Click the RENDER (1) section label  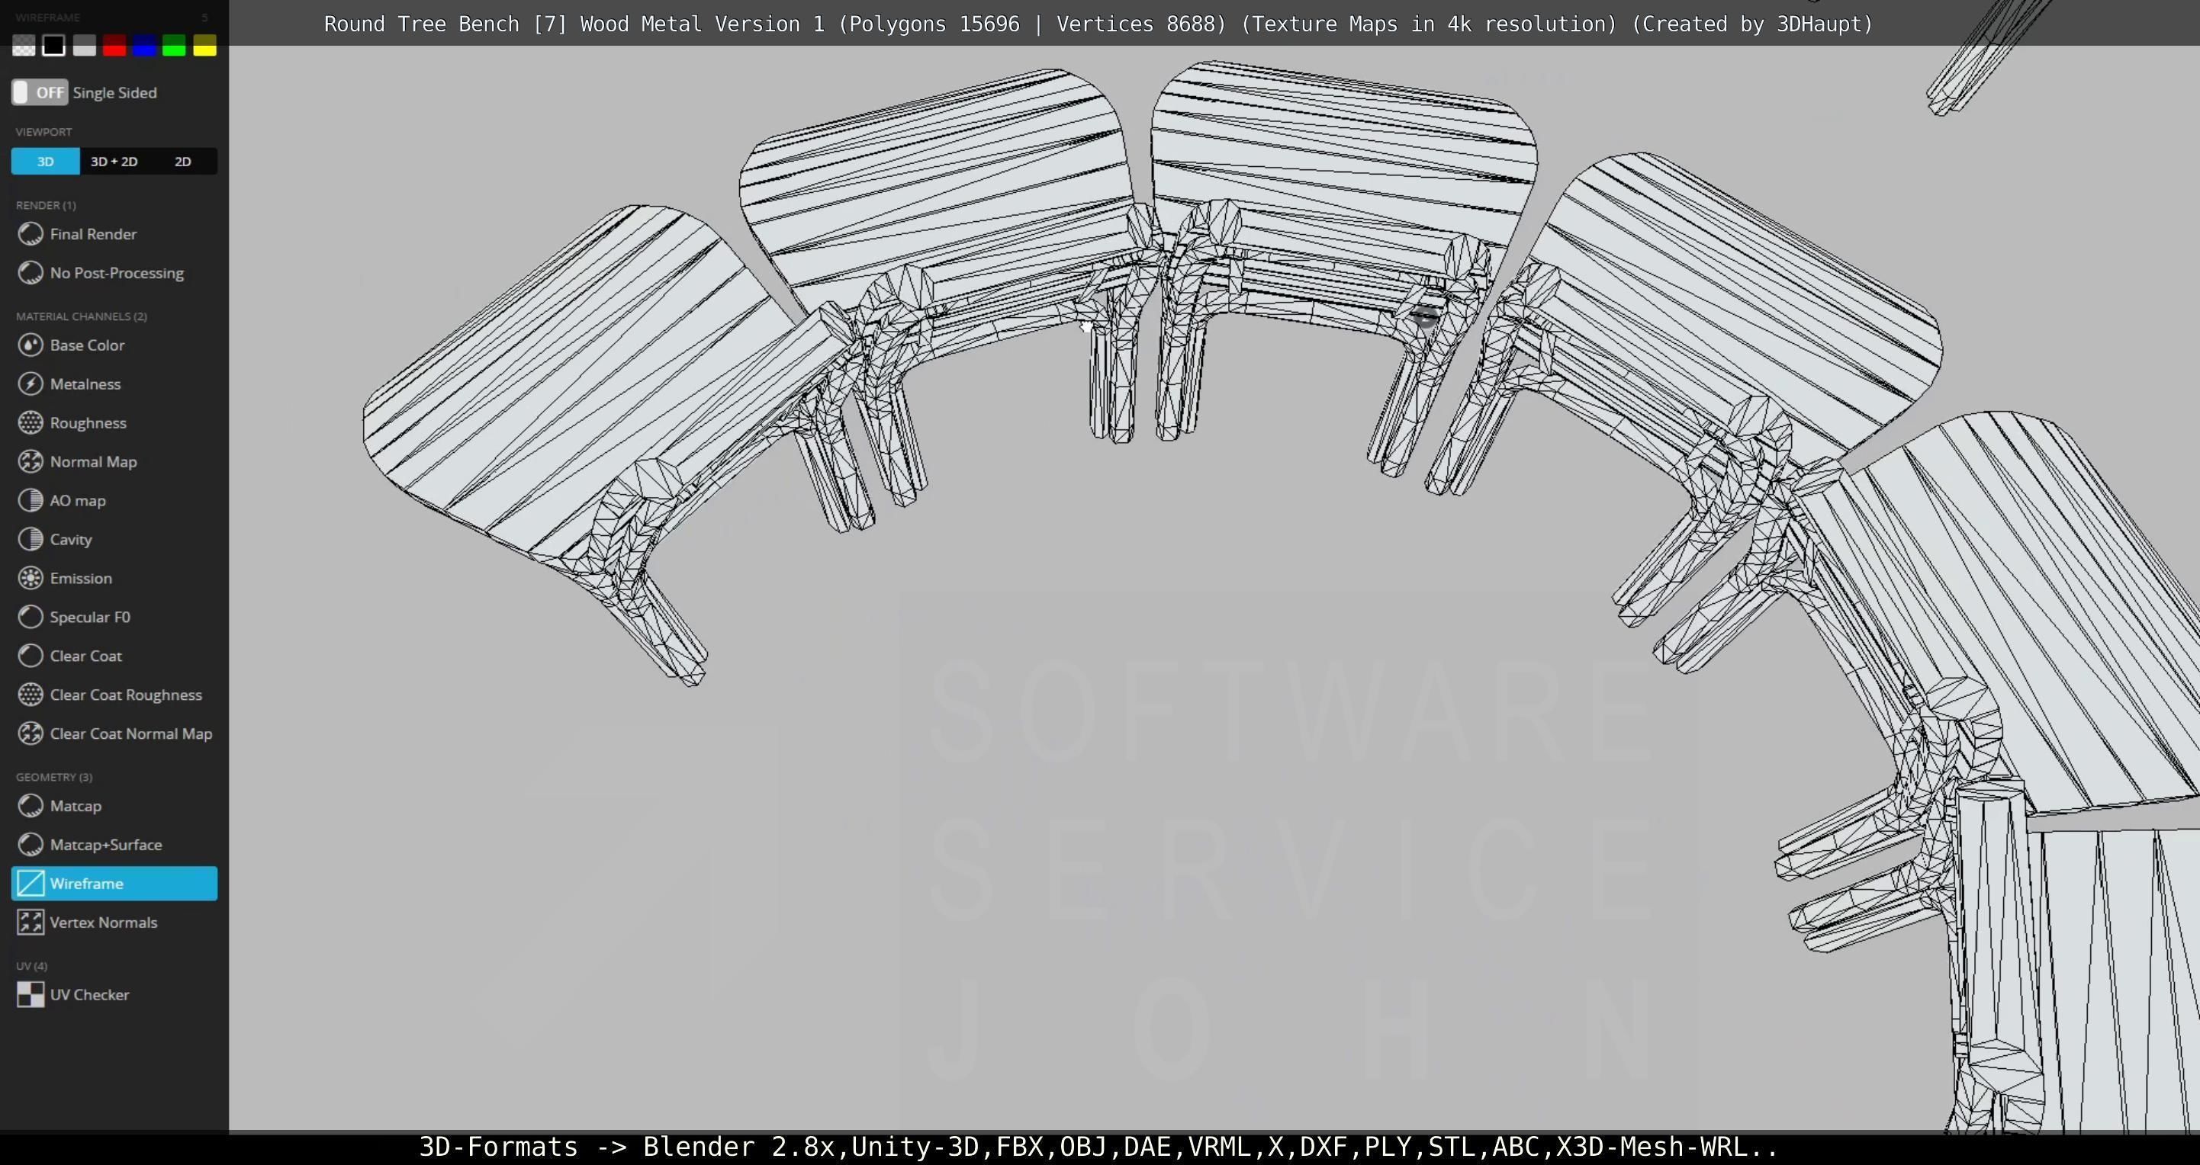[45, 205]
